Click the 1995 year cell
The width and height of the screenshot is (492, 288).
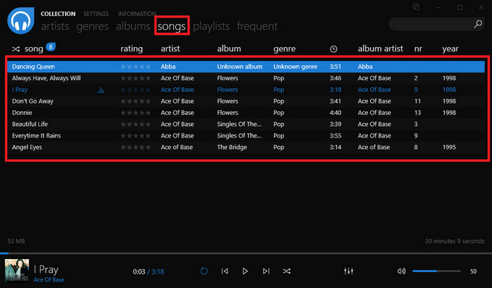pyautogui.click(x=449, y=148)
